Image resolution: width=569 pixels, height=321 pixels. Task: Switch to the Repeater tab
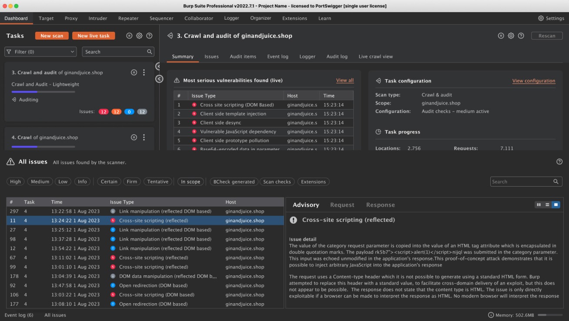click(128, 18)
